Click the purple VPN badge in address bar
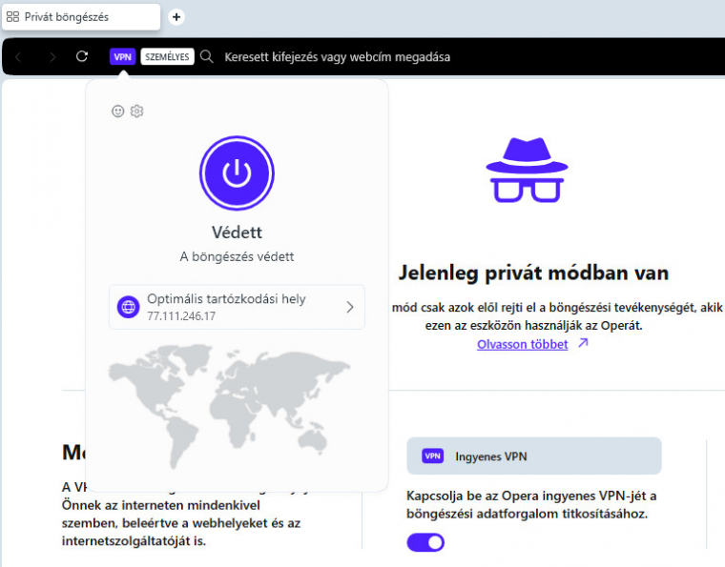 pos(122,57)
